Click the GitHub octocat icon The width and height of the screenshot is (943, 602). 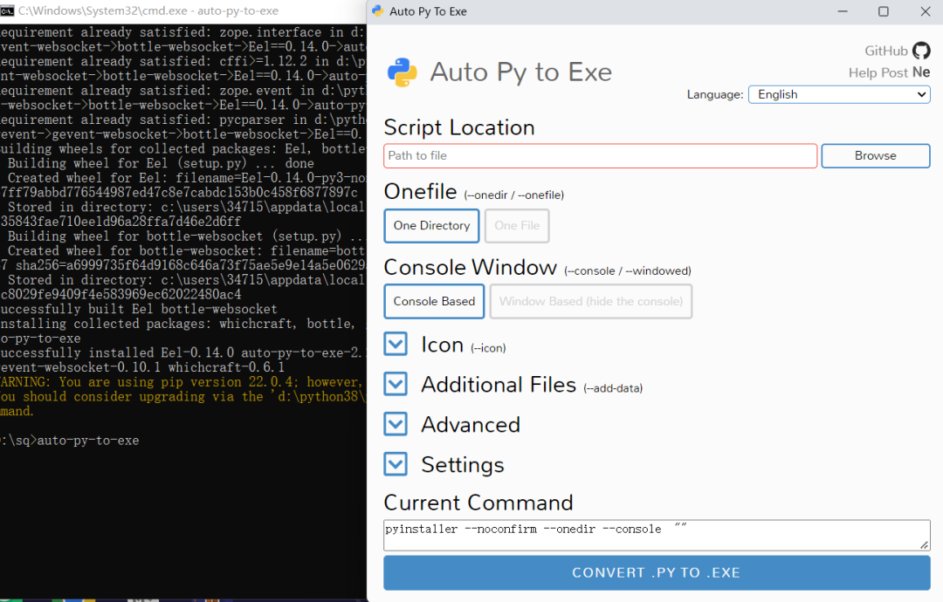point(921,51)
